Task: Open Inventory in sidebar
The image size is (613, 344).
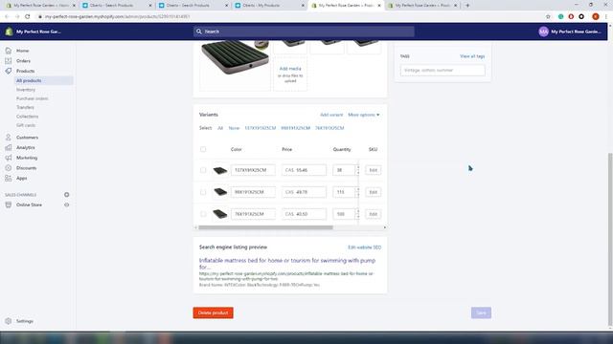Action: tap(26, 90)
